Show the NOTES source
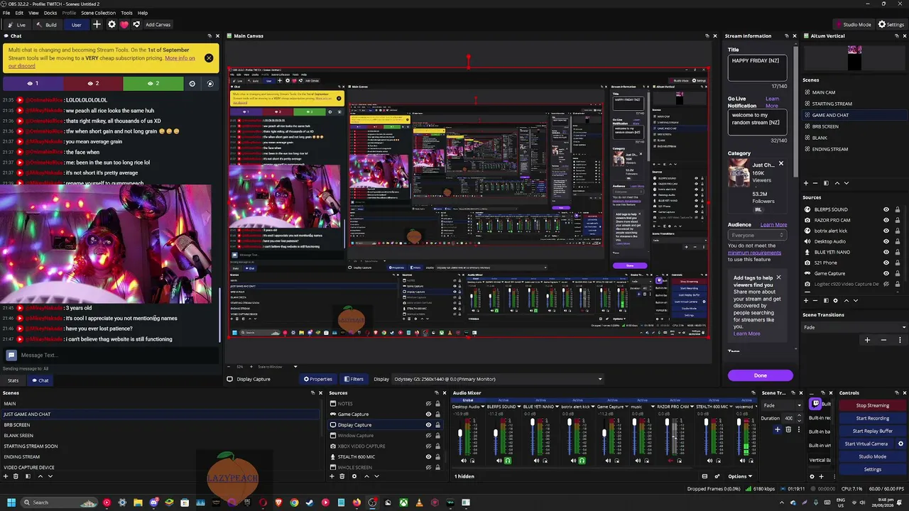Viewport: 909px width, 511px height. click(x=428, y=403)
